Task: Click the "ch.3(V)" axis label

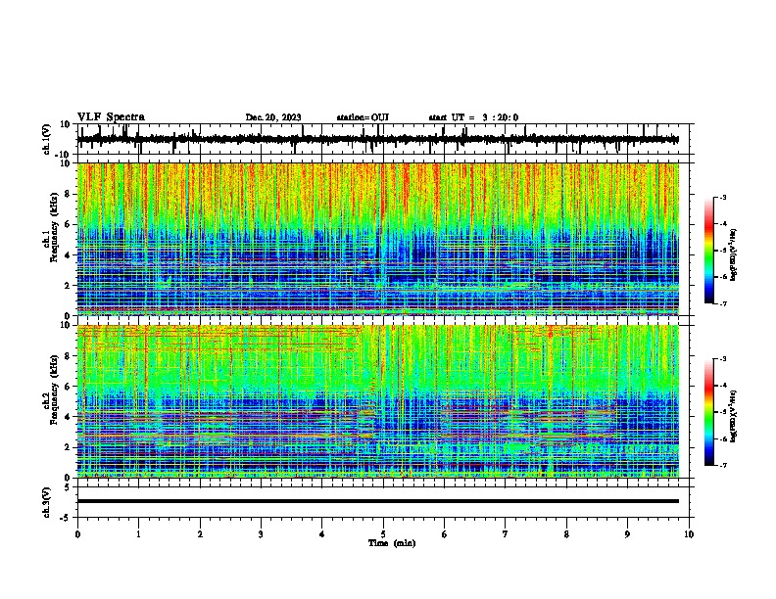Action: click(x=47, y=502)
